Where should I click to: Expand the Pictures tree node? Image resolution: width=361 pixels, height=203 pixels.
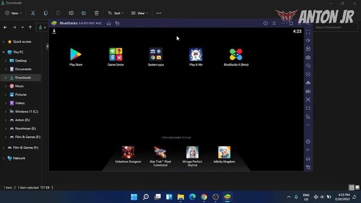(x=6, y=95)
